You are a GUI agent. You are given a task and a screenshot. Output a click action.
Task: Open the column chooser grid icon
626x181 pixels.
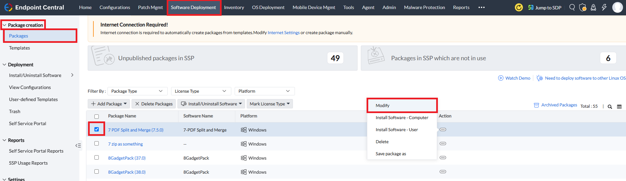[619, 107]
